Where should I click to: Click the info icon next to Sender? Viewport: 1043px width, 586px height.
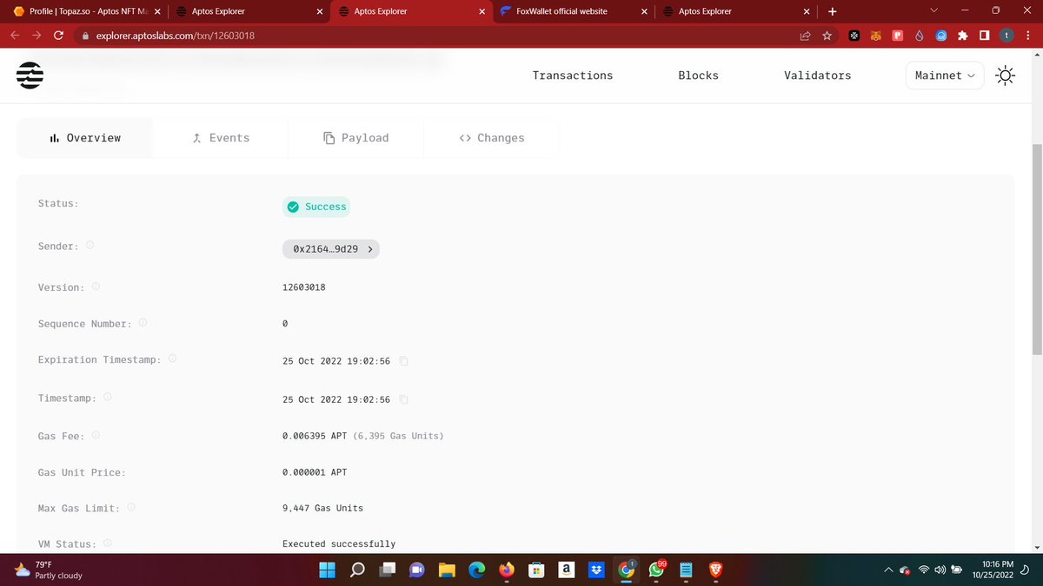[x=90, y=246]
